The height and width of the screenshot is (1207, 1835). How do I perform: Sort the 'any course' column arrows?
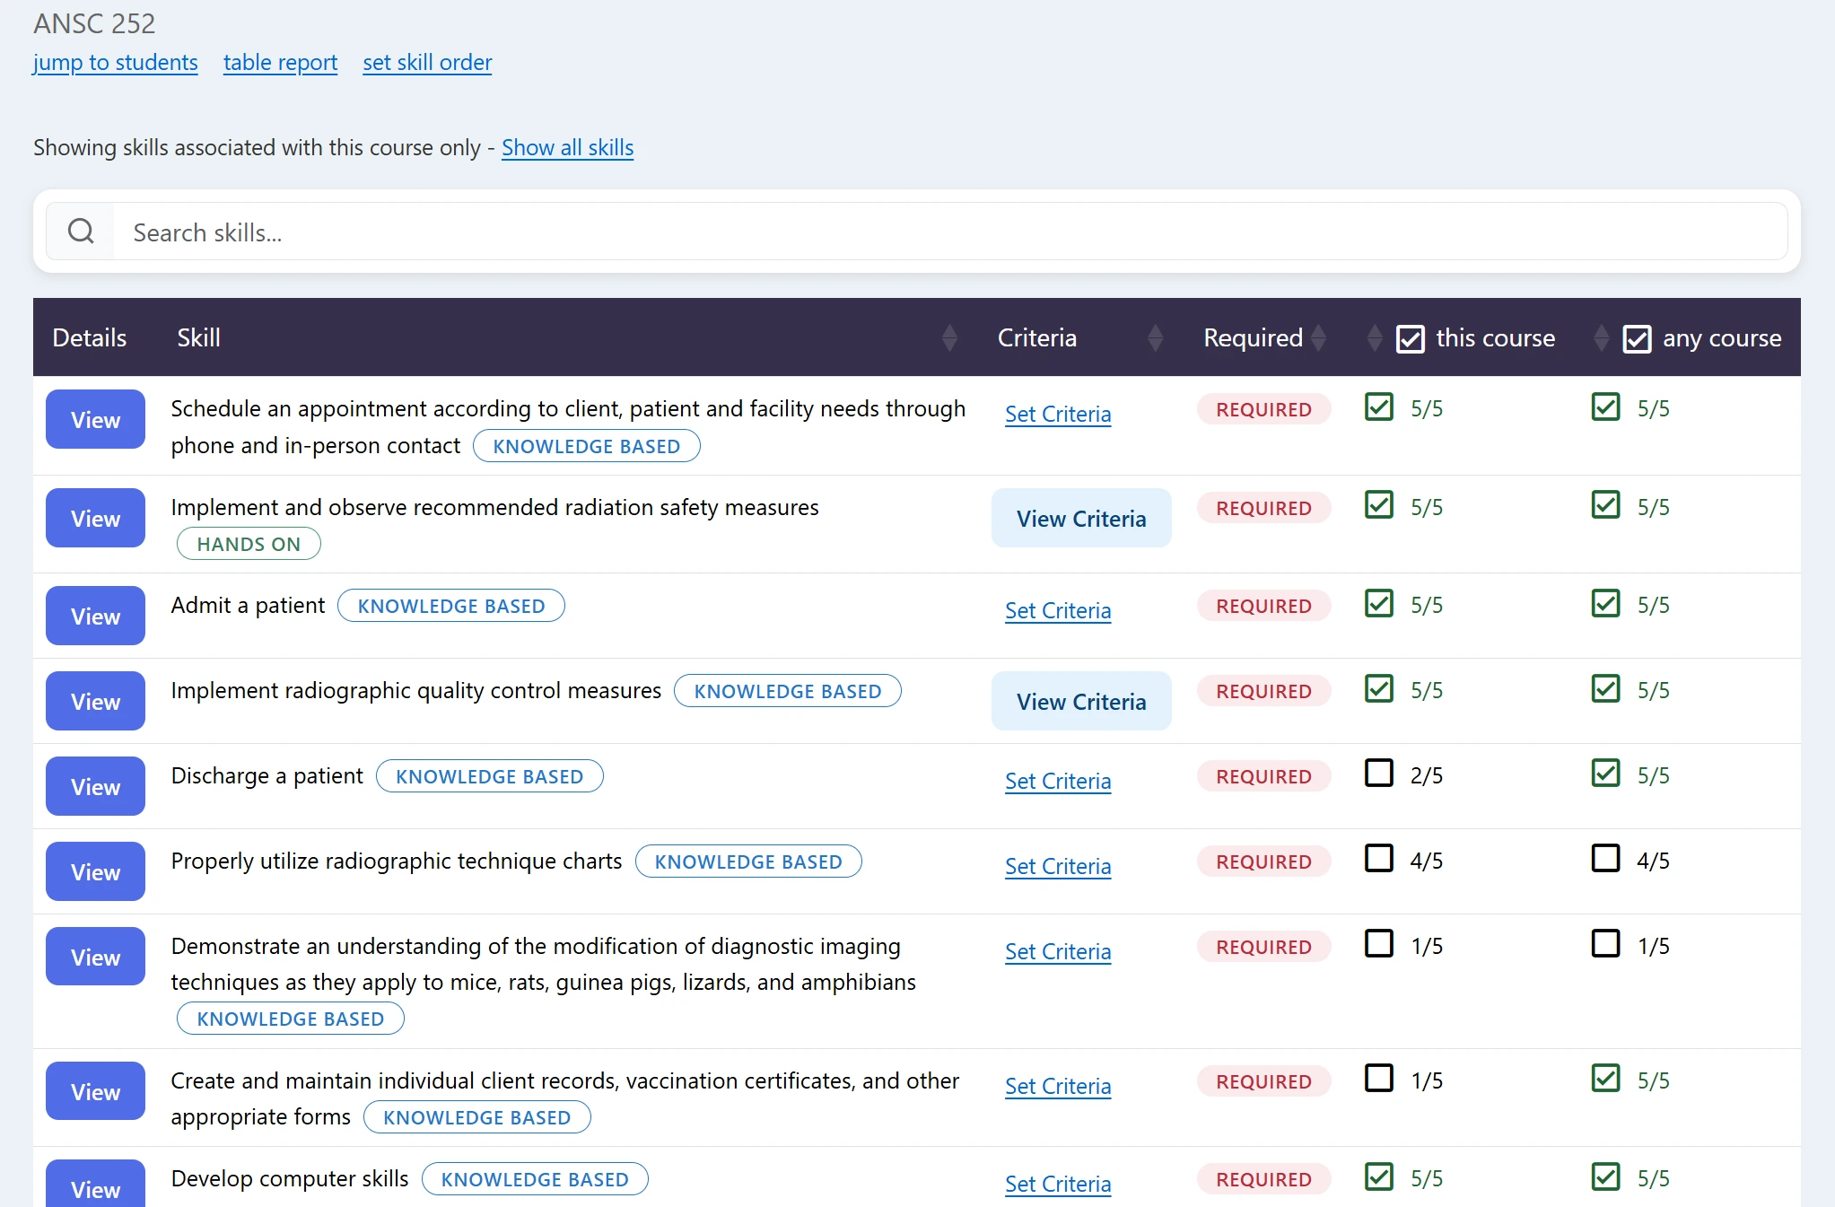coord(1601,337)
